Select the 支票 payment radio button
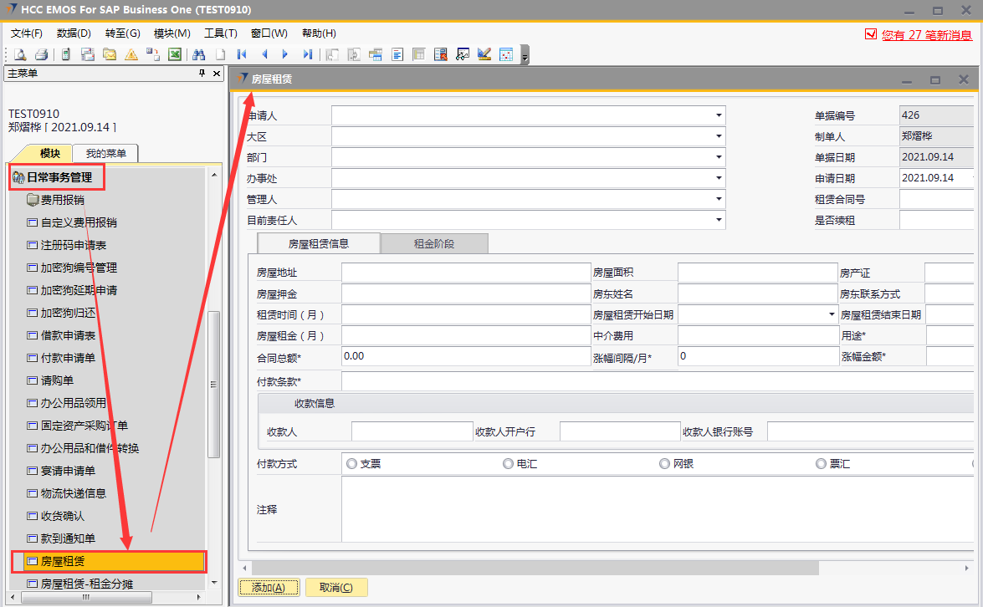The width and height of the screenshot is (983, 607). click(351, 463)
